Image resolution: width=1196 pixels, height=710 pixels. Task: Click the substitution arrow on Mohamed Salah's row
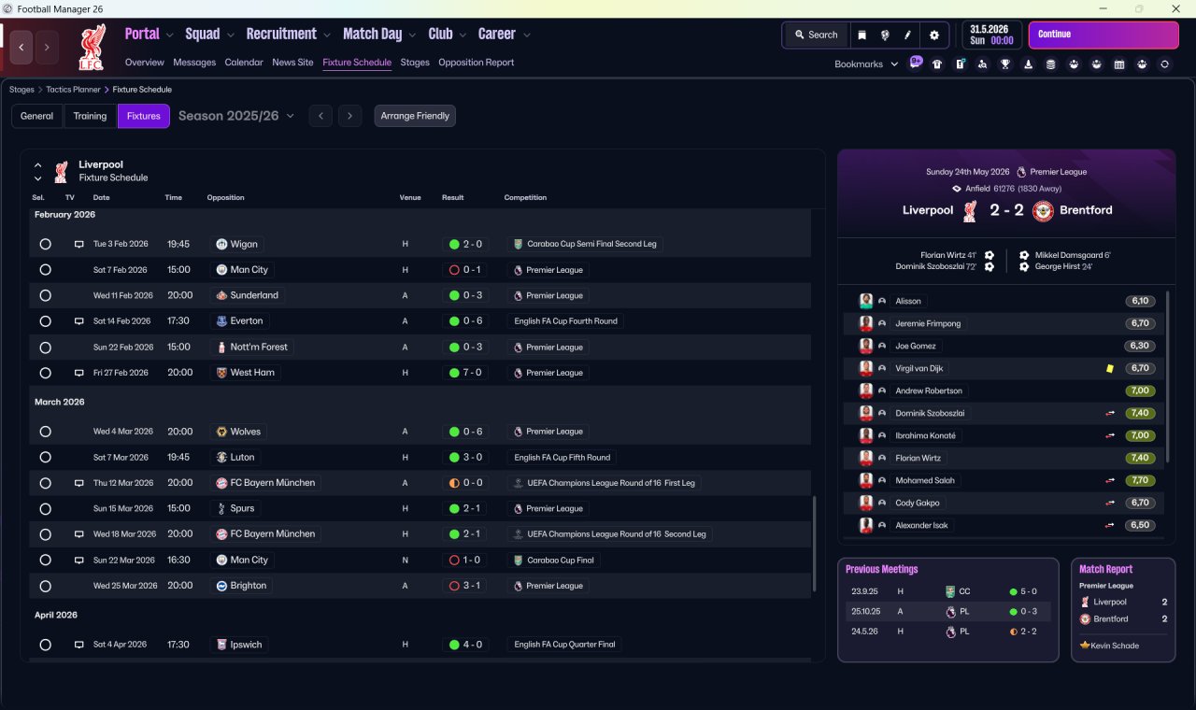[x=1110, y=480]
